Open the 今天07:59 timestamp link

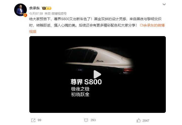36,14
